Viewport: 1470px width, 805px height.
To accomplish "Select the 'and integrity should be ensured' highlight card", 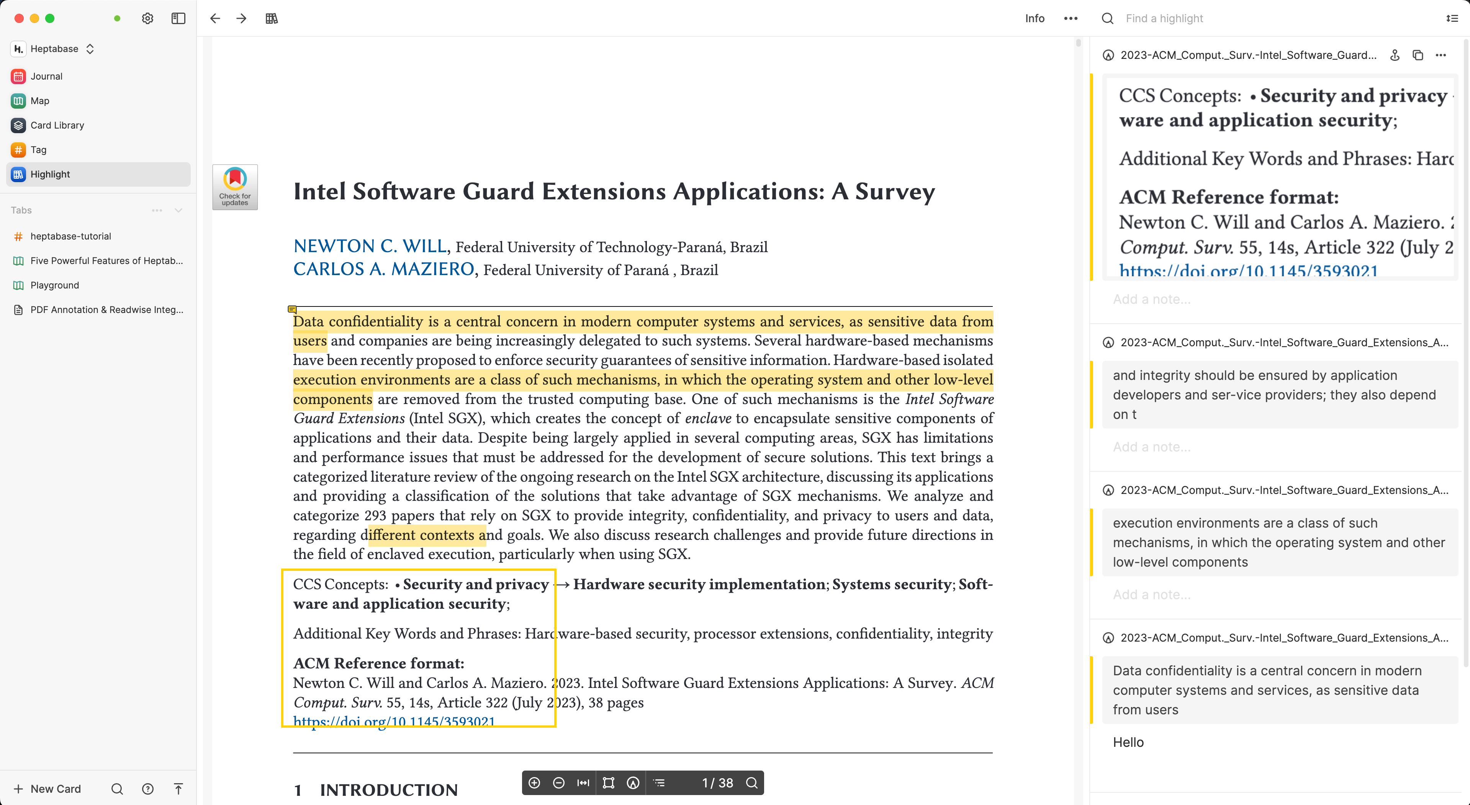I will pyautogui.click(x=1279, y=394).
